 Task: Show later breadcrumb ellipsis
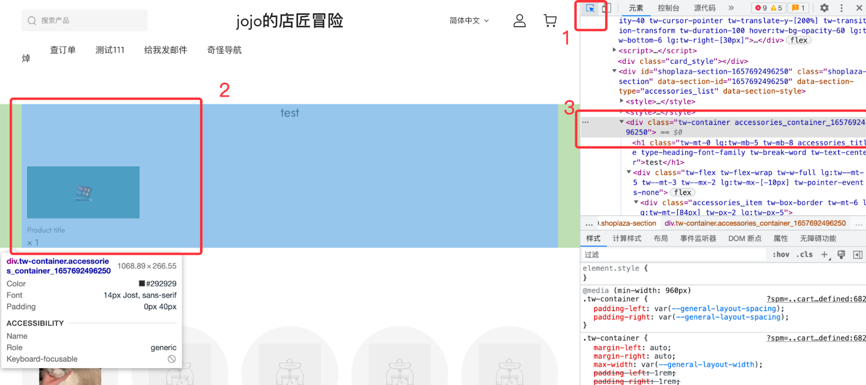click(858, 223)
